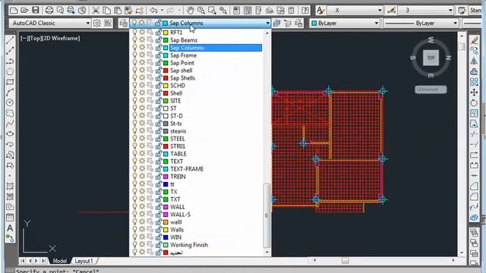Image resolution: width=486 pixels, height=273 pixels.
Task: Click the Cut scissors icon
Action: pos(96,11)
